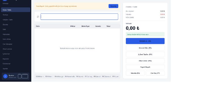Open the Kasa / Satış sidebar page
The height and width of the screenshot is (112, 200).
[16, 10]
